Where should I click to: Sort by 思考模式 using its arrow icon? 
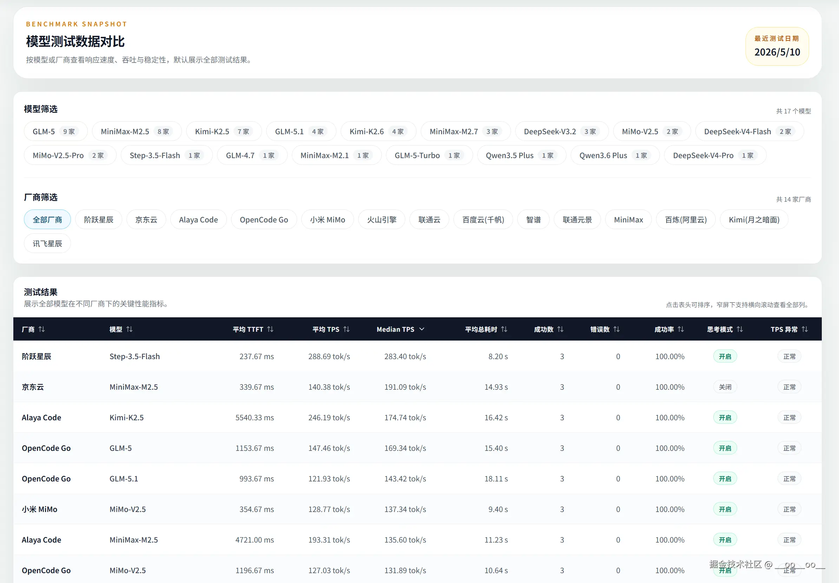pyautogui.click(x=740, y=329)
